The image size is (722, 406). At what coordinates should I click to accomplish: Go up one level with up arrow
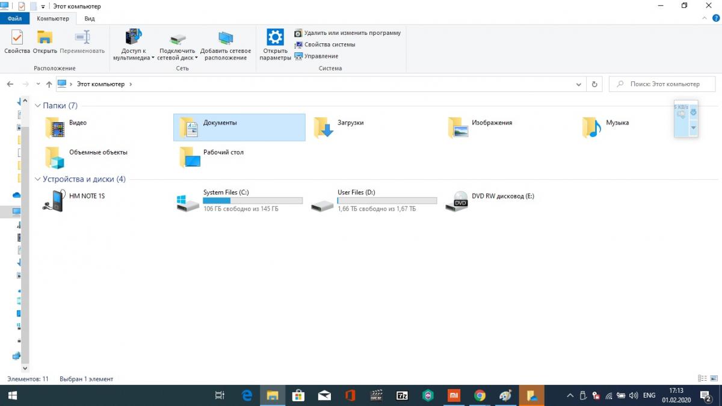[x=49, y=84]
